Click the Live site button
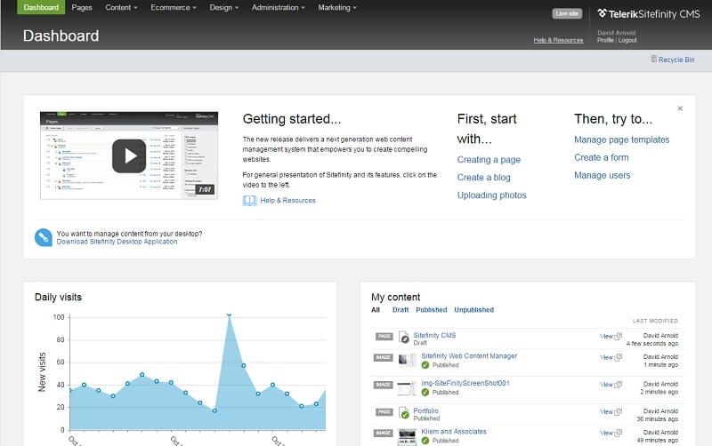Viewport: 712px width, 446px height. coord(567,13)
